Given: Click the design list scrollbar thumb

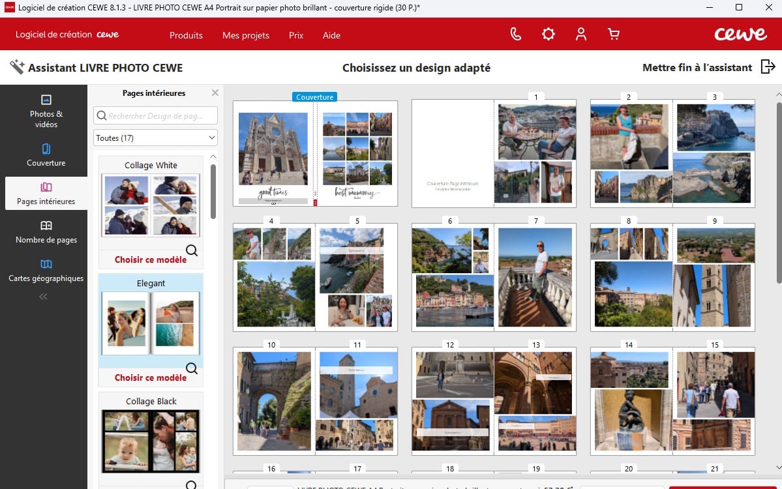Looking at the screenshot, I should point(213,192).
